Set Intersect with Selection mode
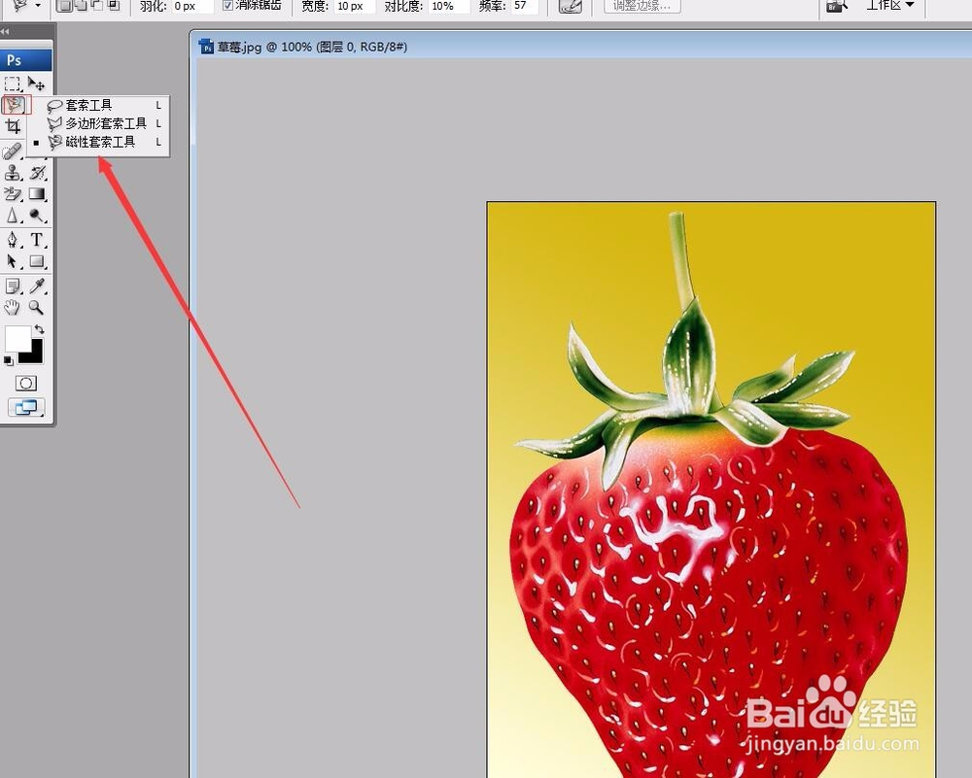Screen dimensions: 972x778 114,5
